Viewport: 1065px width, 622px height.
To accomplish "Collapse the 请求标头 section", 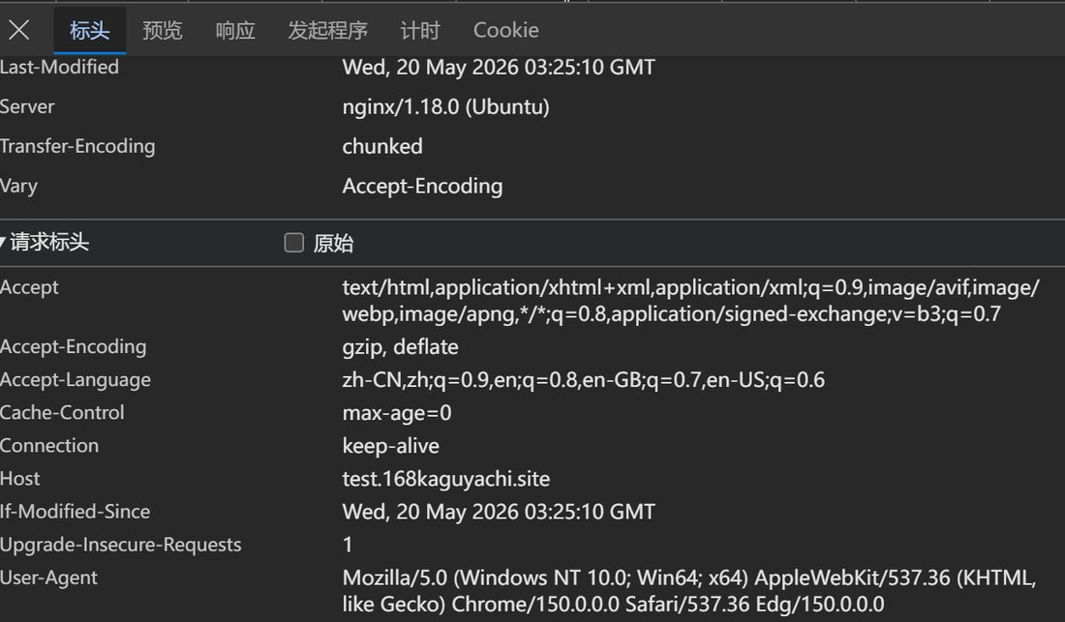I will tap(45, 242).
